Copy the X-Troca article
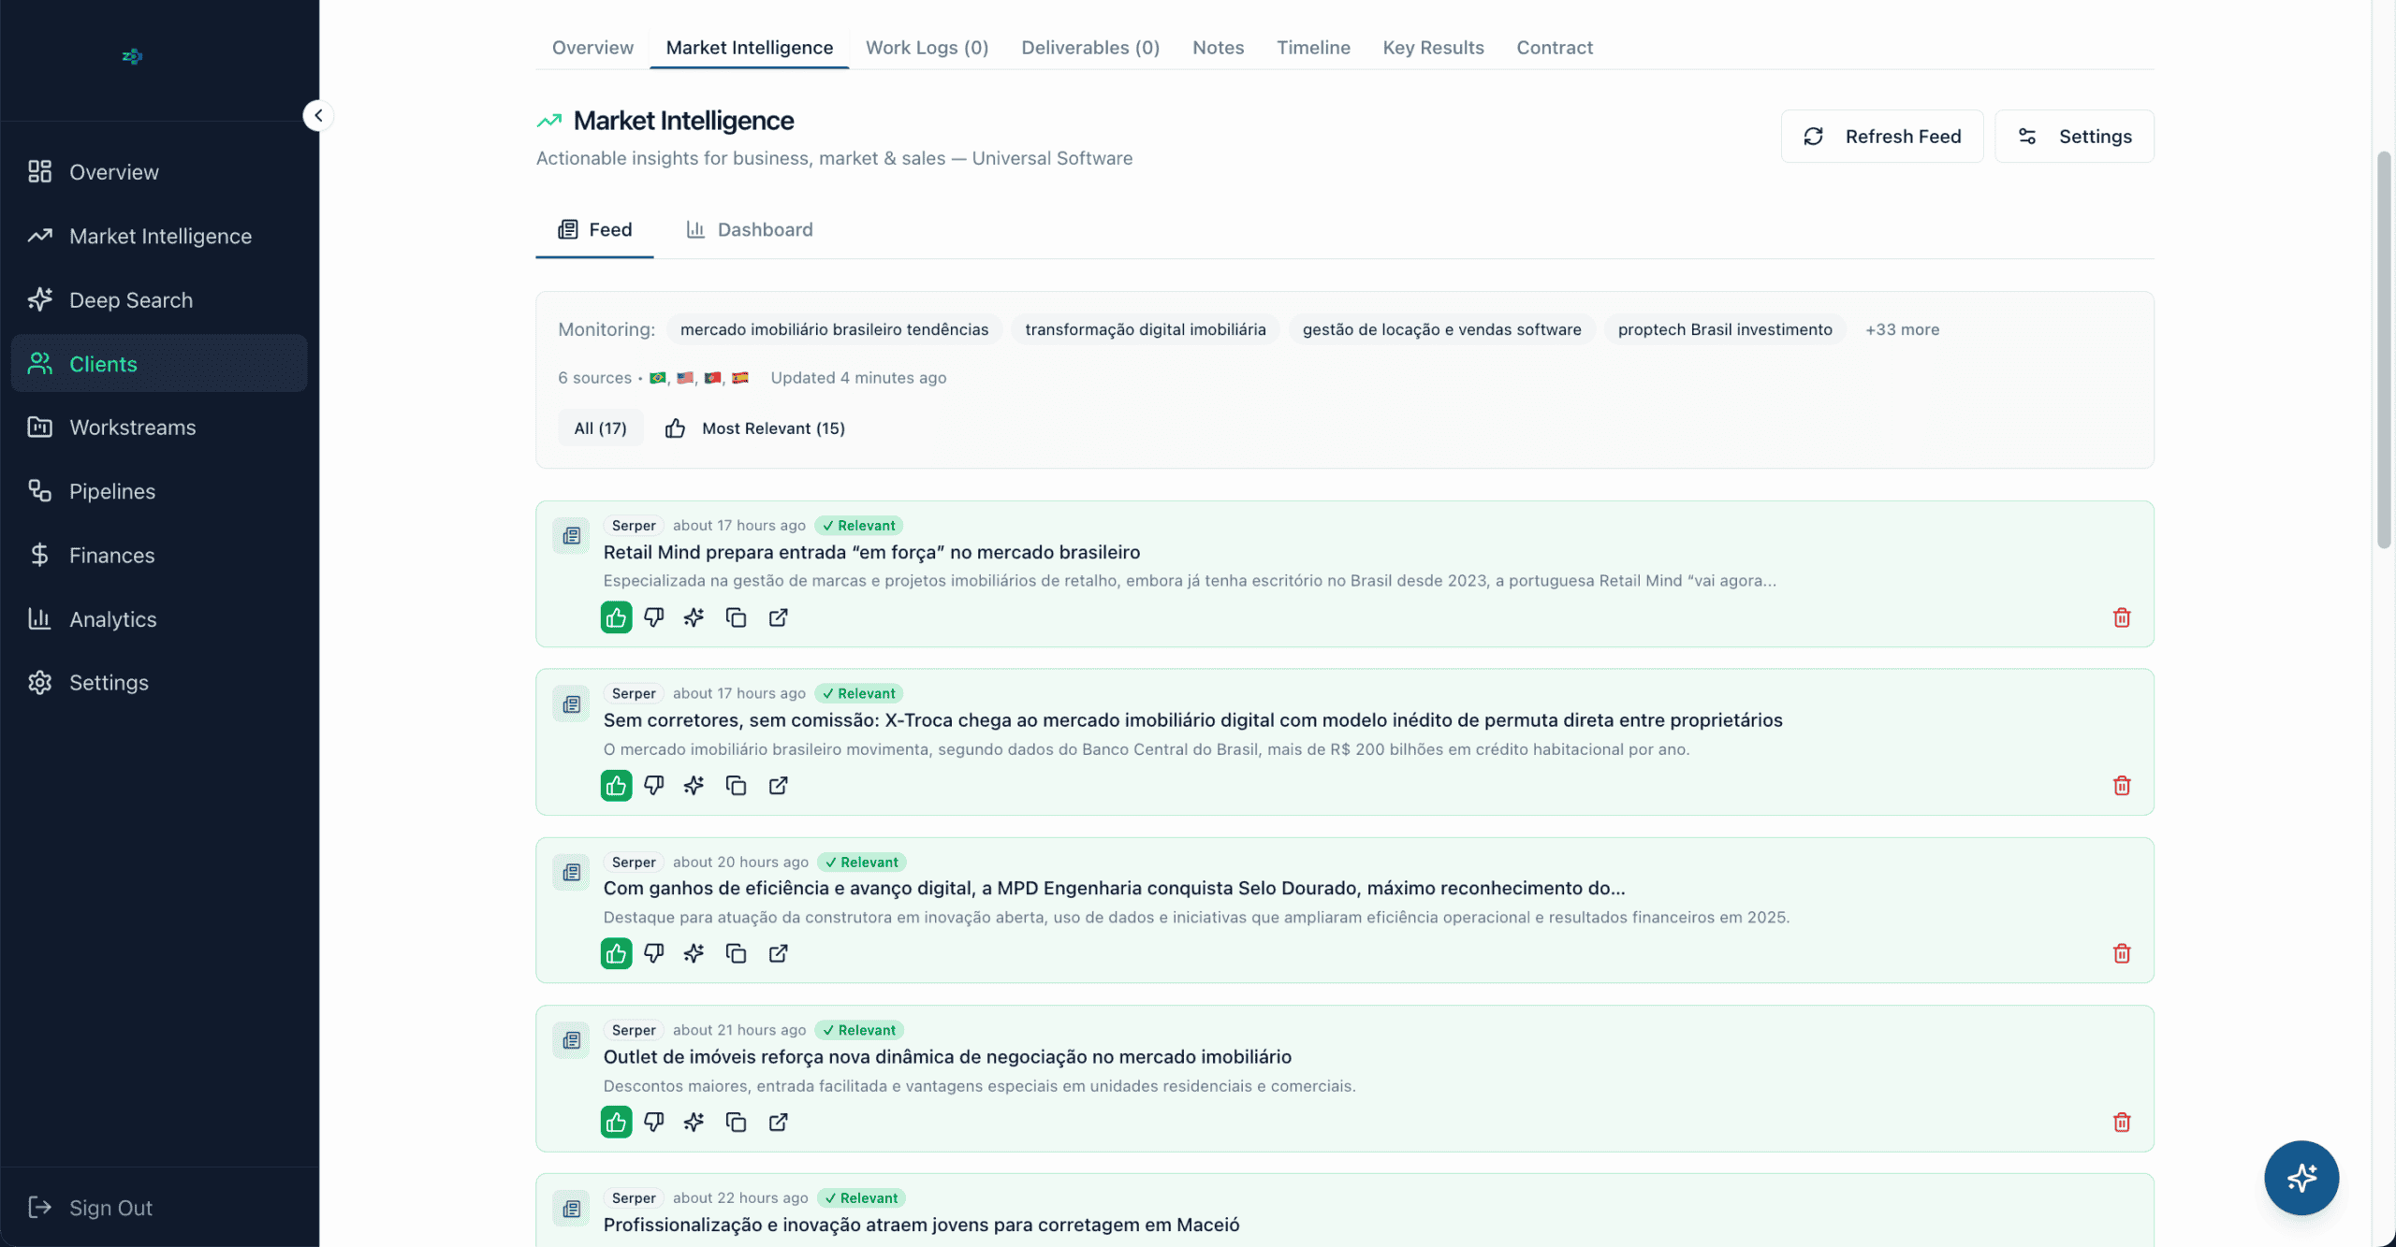Image resolution: width=2396 pixels, height=1247 pixels. tap(736, 786)
